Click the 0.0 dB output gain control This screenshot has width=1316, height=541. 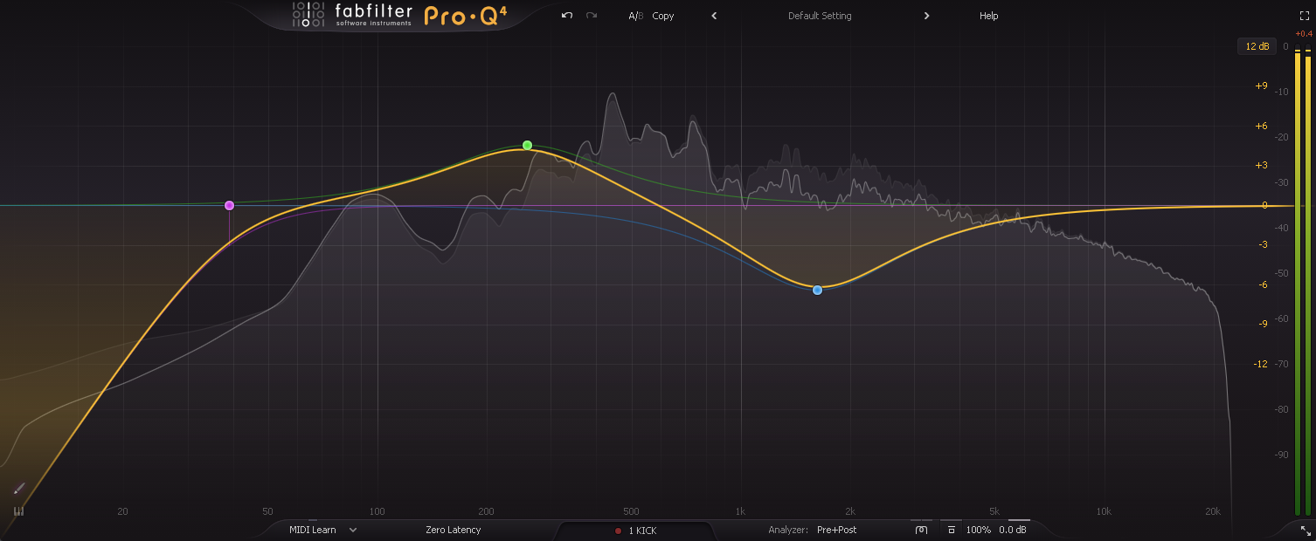pos(1013,530)
